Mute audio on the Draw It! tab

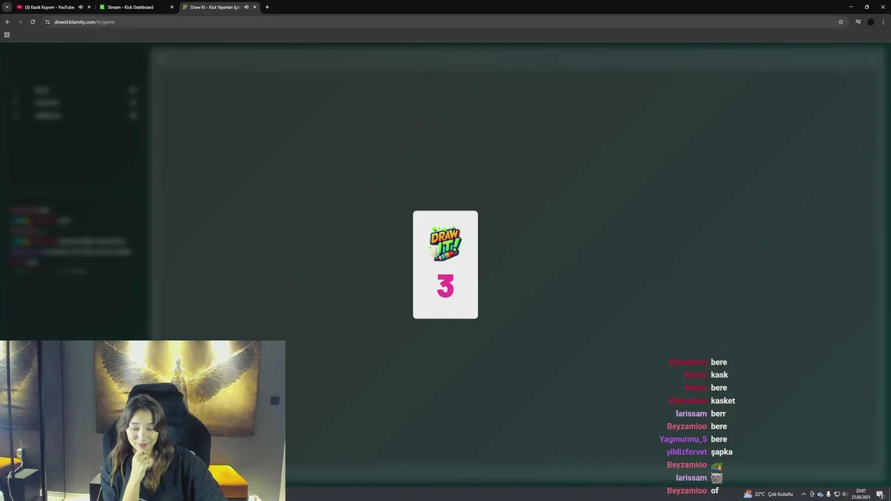point(246,7)
